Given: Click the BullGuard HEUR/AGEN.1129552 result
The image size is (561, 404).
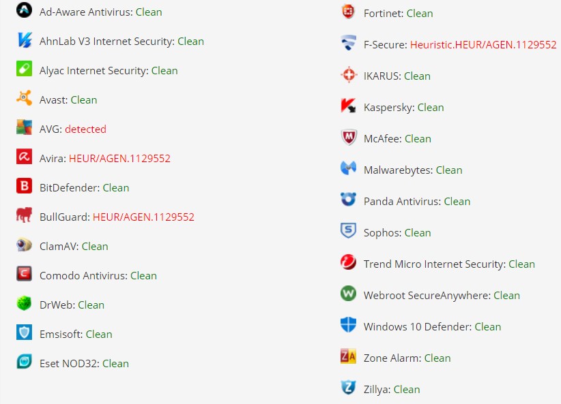Looking at the screenshot, I should pos(143,217).
